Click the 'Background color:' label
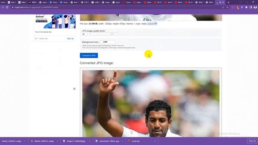The height and width of the screenshot is (145, 258). 90,42
